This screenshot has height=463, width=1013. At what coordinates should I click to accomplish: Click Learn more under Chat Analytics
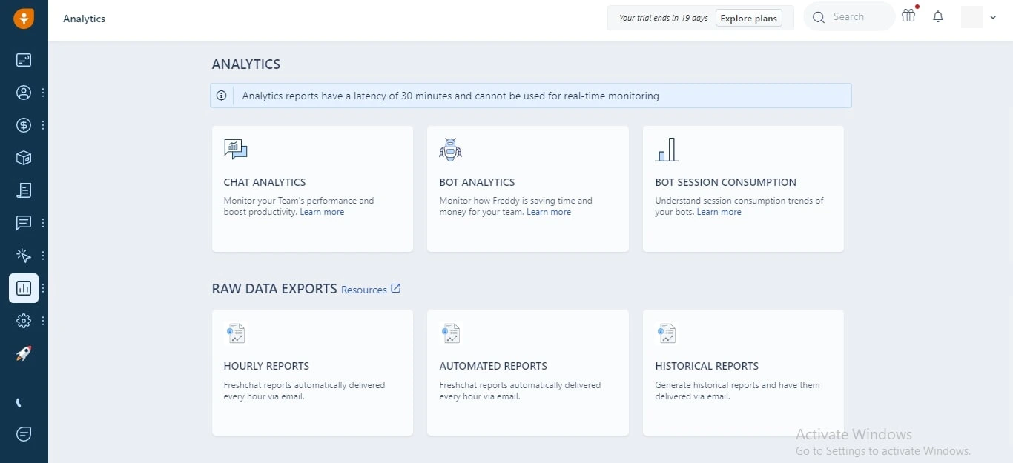pos(322,212)
